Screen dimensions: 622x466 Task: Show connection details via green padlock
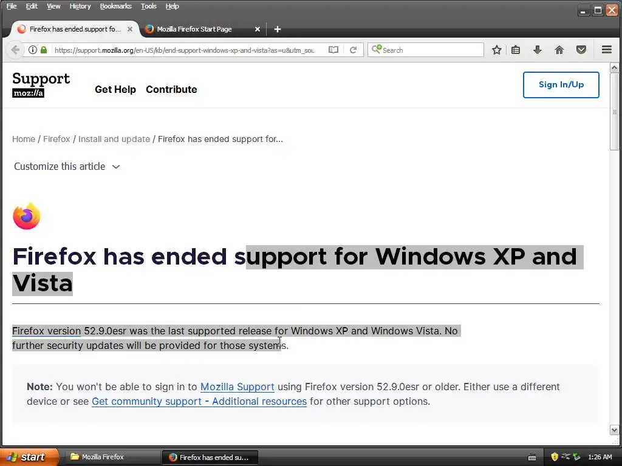point(44,50)
